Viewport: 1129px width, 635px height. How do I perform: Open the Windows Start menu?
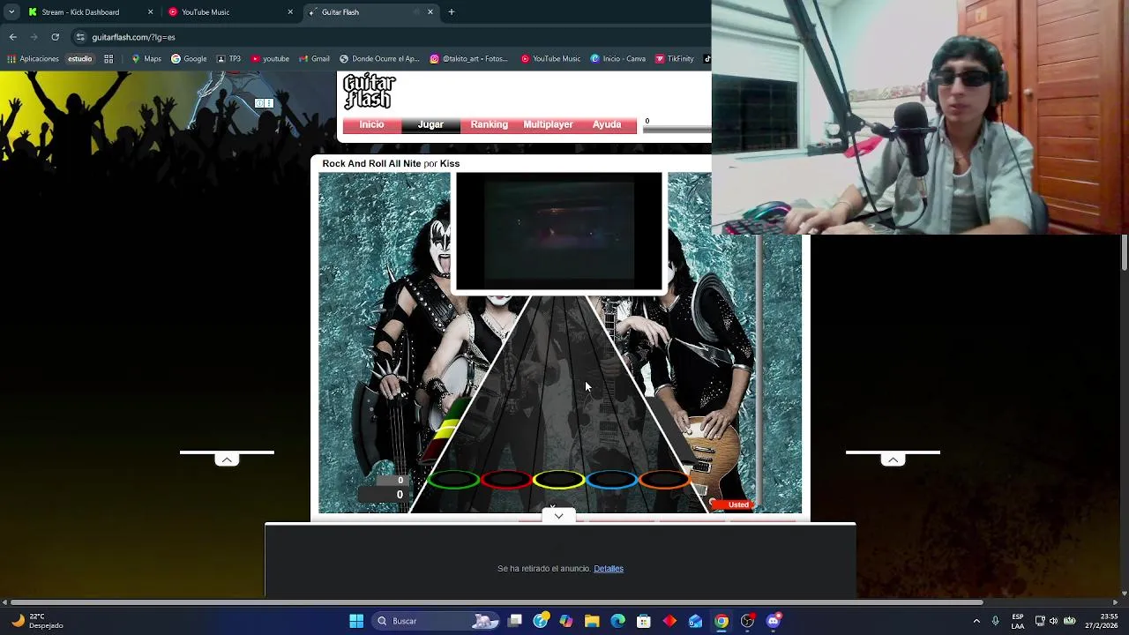click(356, 621)
